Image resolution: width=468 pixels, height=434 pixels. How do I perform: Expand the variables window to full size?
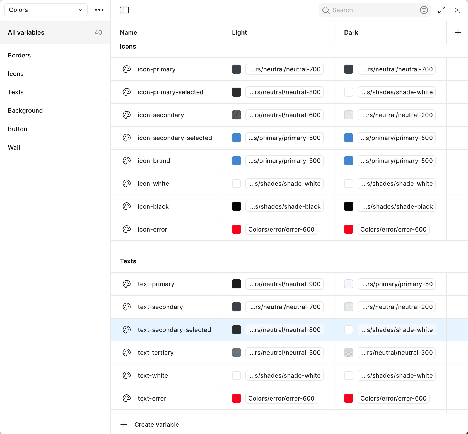pyautogui.click(x=442, y=10)
